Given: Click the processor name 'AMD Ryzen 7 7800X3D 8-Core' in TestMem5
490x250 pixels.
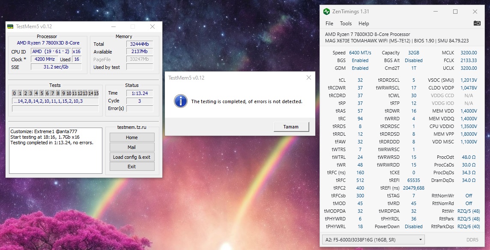Looking at the screenshot, I should (x=48, y=43).
